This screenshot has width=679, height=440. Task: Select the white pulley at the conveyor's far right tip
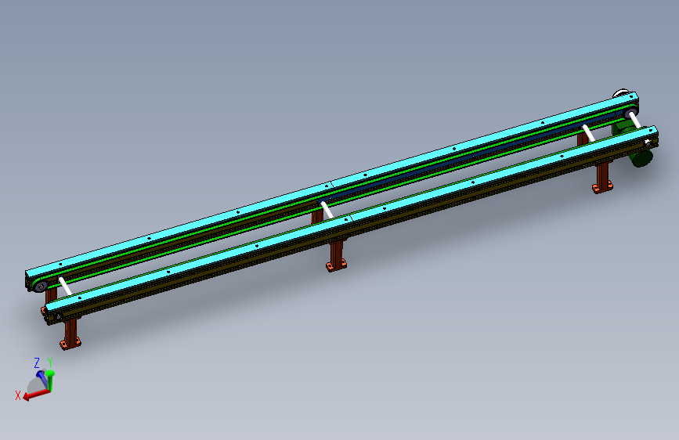[x=620, y=93]
